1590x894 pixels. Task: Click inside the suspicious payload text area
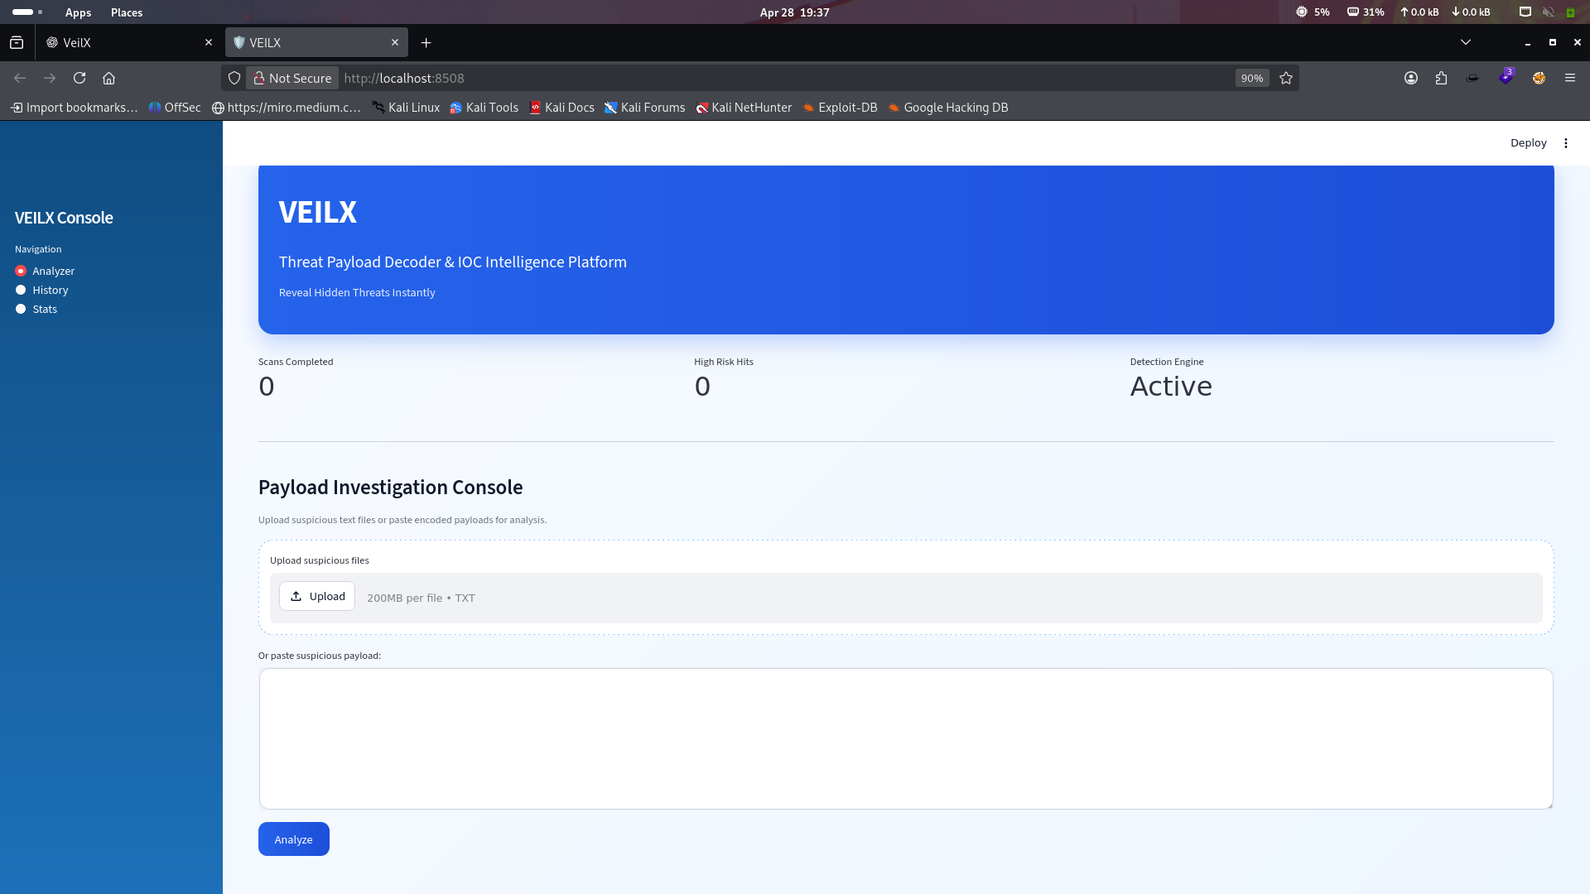pos(906,739)
